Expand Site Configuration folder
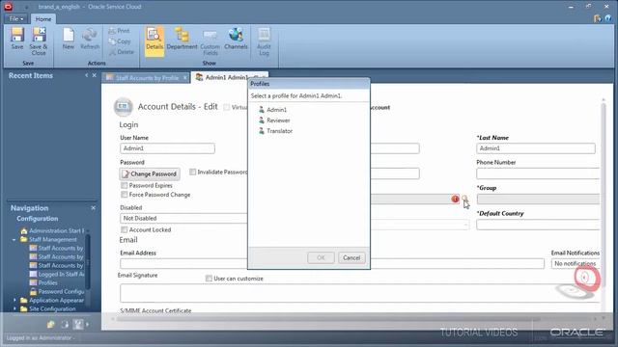Screen dimensions: 618x347 [x=14, y=308]
